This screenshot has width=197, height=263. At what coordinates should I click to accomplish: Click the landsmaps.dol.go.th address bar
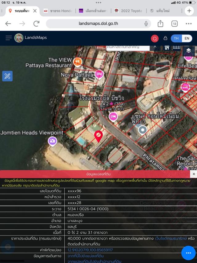pos(98,23)
